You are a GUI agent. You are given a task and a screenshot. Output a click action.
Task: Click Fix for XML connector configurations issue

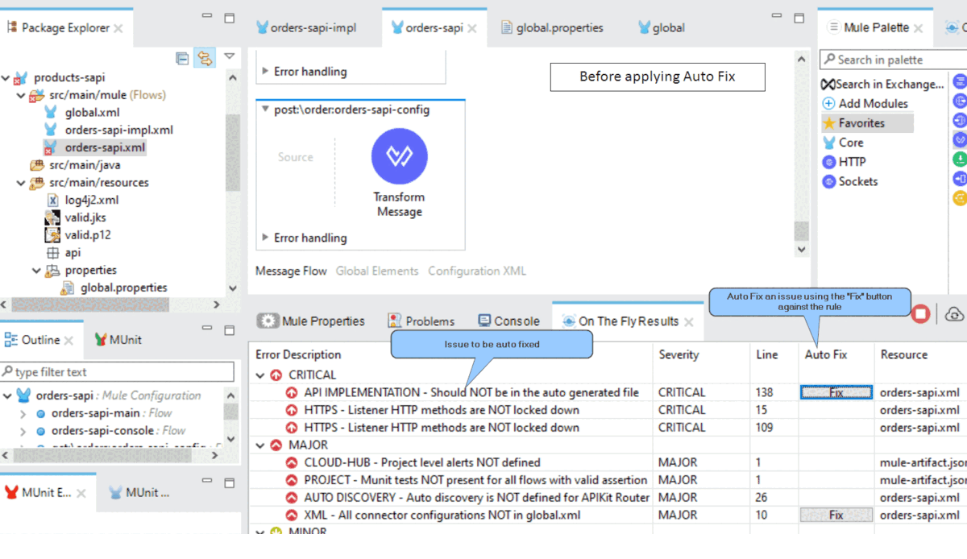point(836,515)
